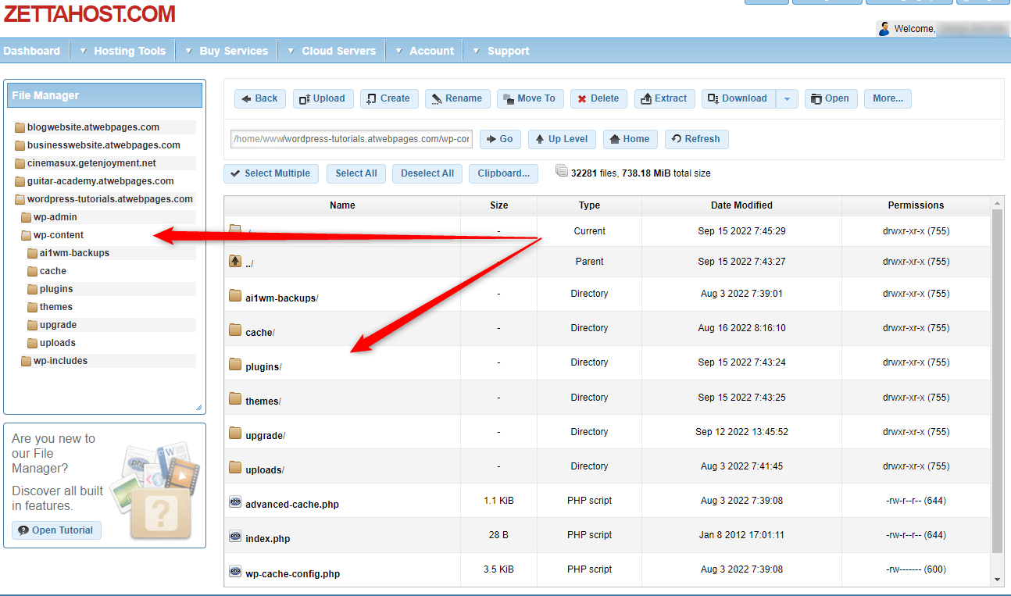Select ai1wm-backups in the folder tree
The height and width of the screenshot is (596, 1011).
click(x=74, y=253)
